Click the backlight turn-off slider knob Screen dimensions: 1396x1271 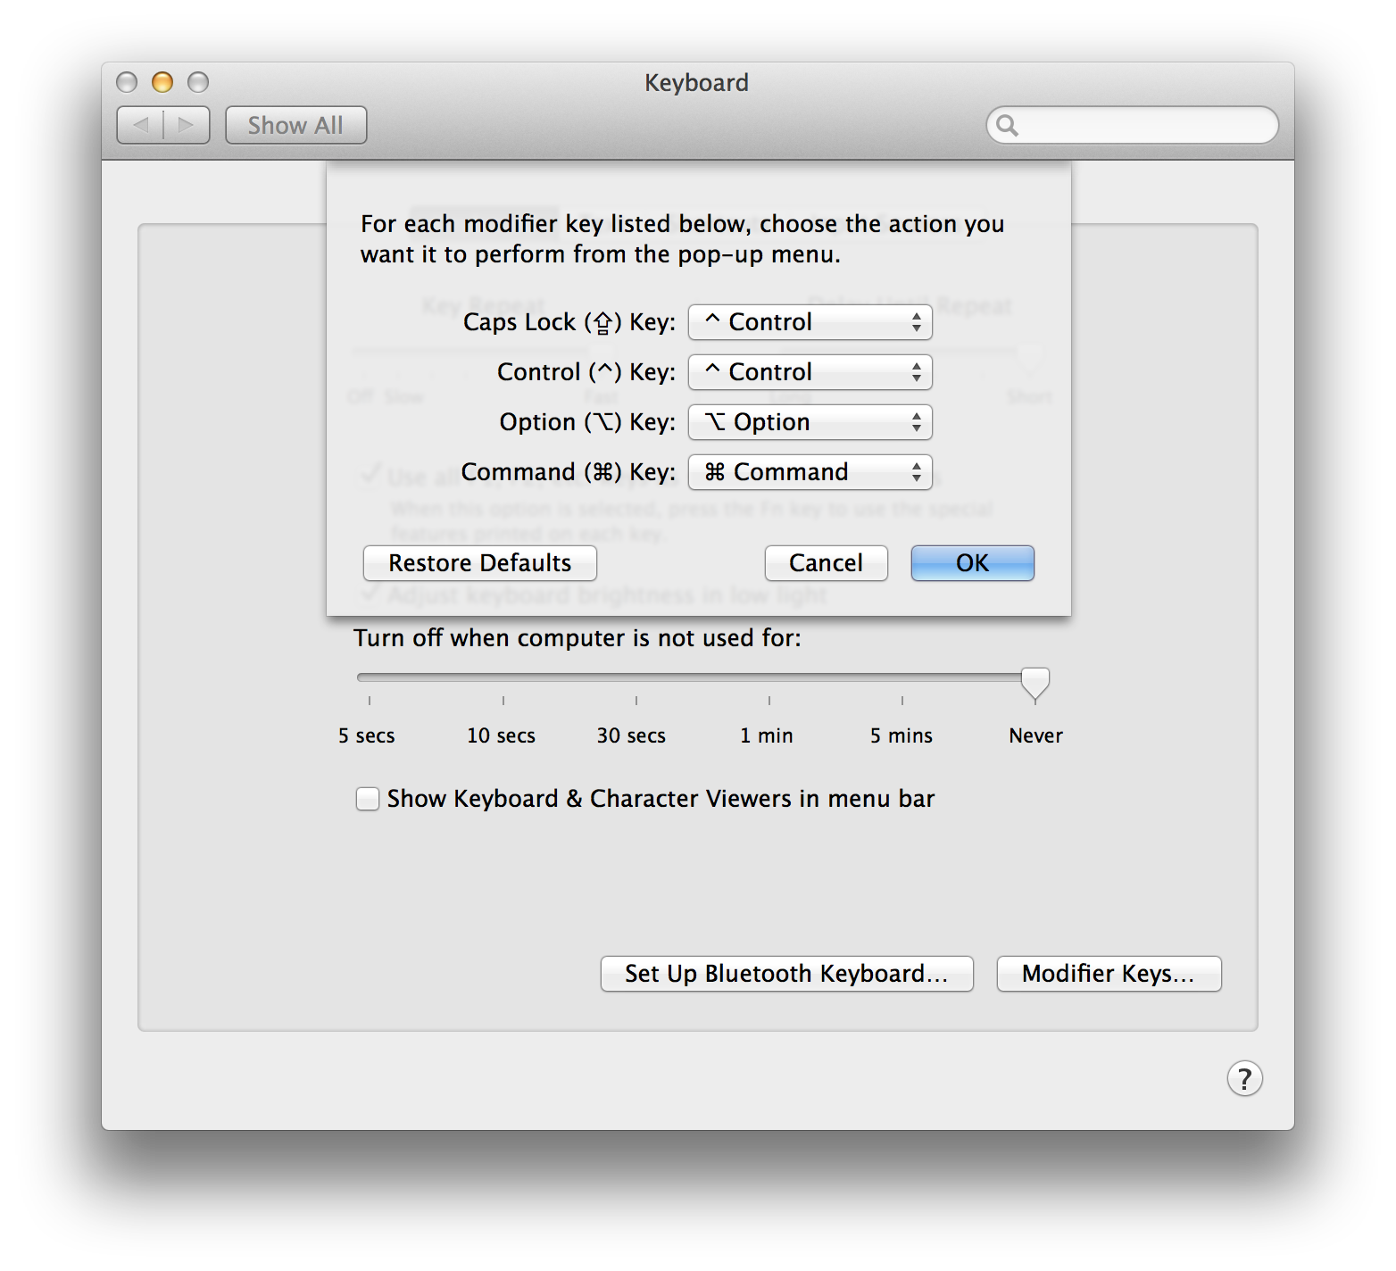1035,683
